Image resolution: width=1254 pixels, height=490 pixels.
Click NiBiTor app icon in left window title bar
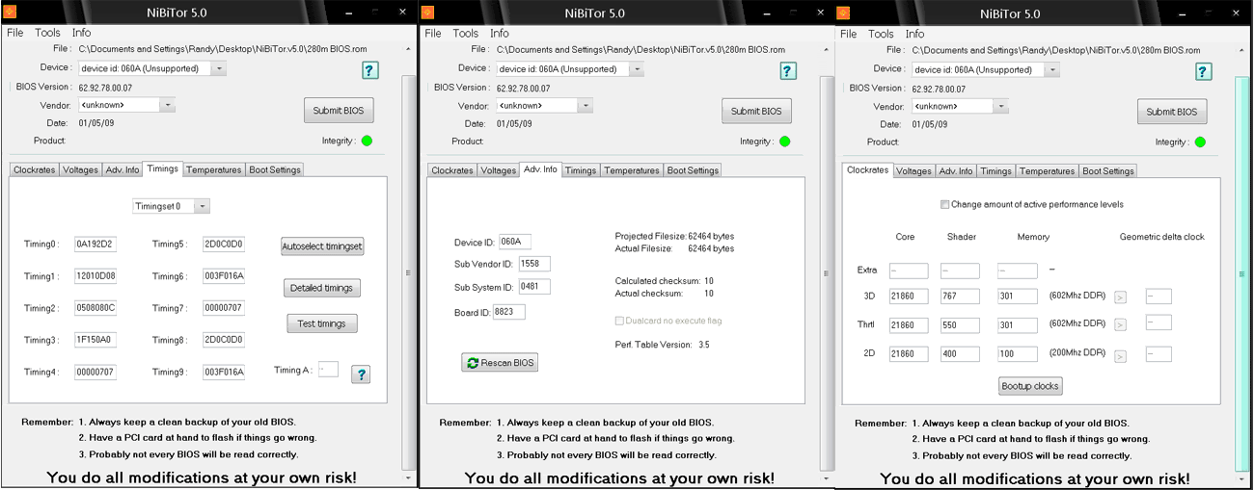[12, 13]
